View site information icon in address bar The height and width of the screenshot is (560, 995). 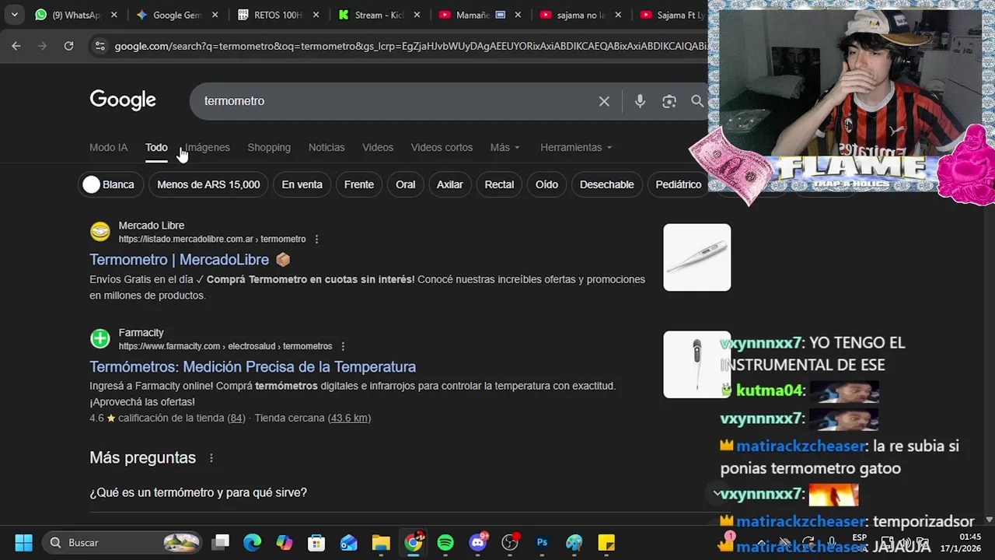point(99,46)
